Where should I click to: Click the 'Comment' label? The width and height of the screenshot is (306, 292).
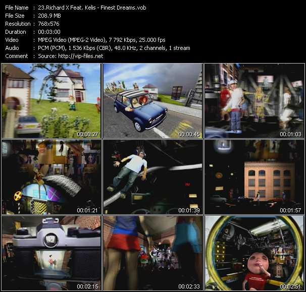(x=17, y=56)
